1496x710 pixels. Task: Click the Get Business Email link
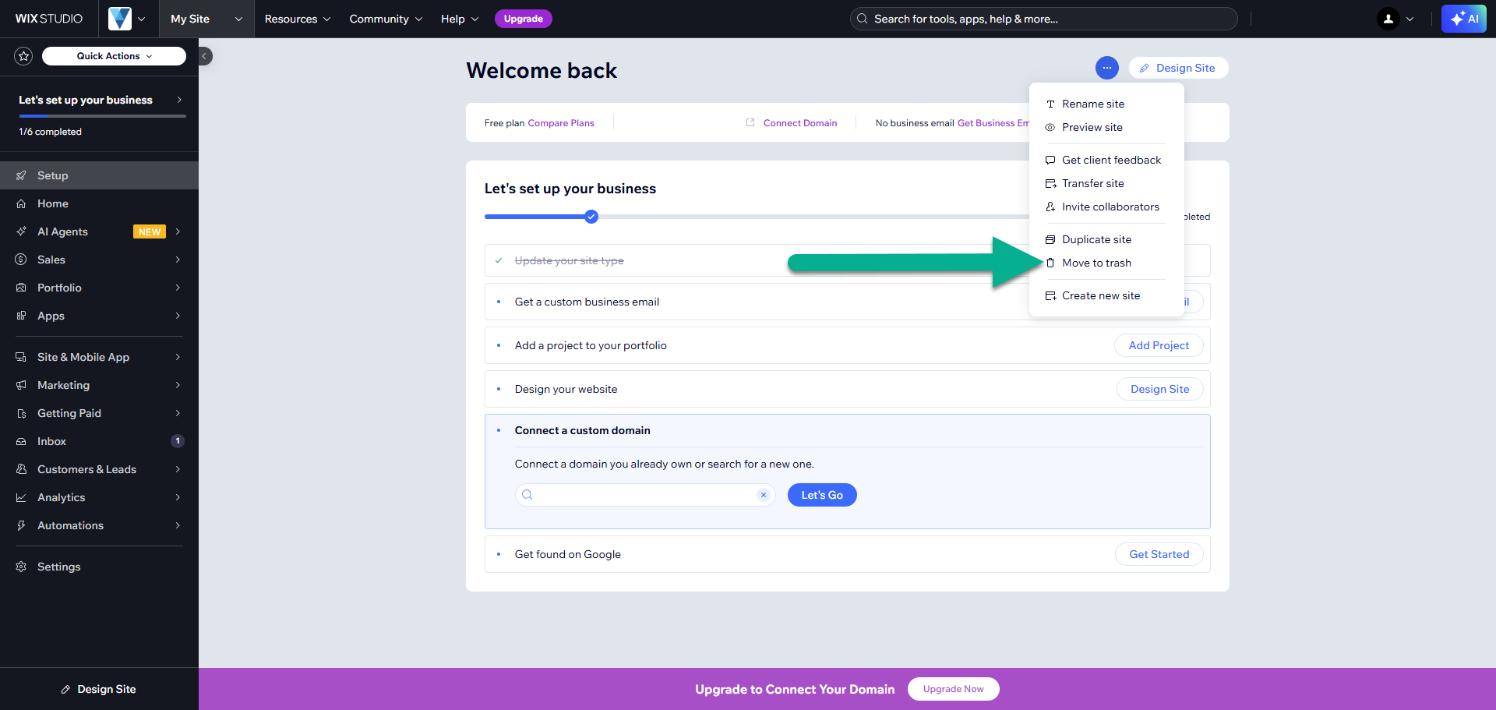[x=993, y=123]
